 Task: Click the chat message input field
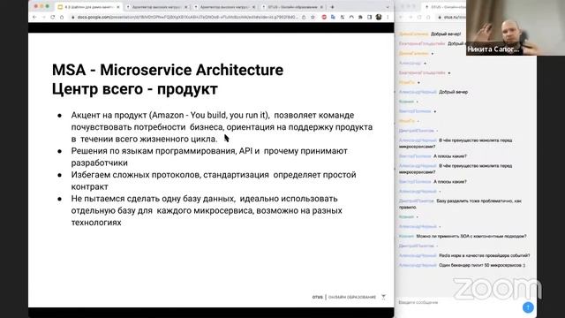click(458, 302)
